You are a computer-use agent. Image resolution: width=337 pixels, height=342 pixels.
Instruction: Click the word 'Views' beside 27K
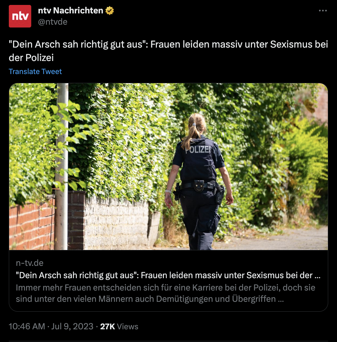tap(128, 326)
